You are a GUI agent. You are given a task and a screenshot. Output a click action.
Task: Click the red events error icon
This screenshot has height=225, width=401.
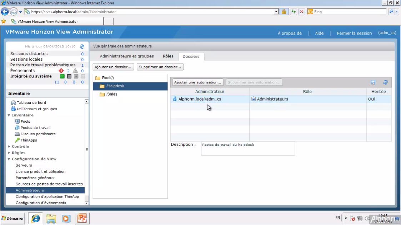coord(61,71)
